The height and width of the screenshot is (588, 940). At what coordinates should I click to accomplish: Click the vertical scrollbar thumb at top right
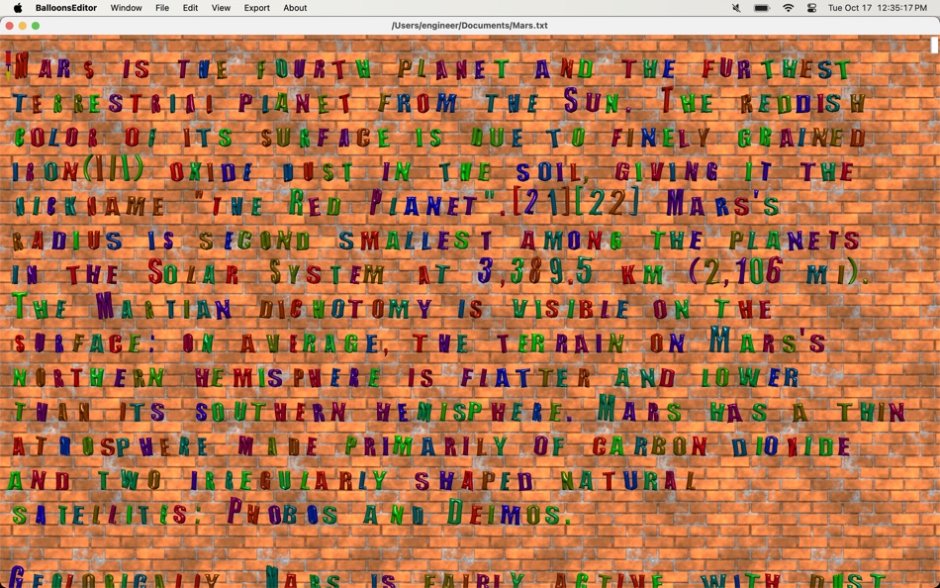point(934,45)
